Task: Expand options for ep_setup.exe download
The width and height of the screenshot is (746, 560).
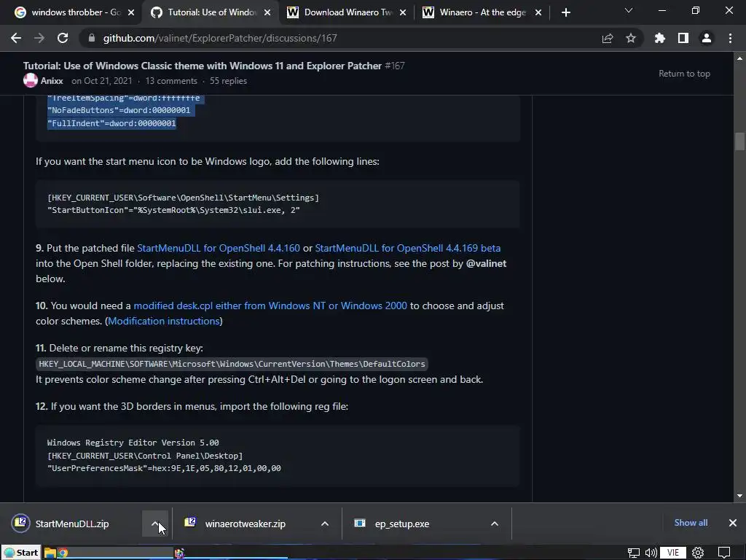Action: (x=495, y=524)
